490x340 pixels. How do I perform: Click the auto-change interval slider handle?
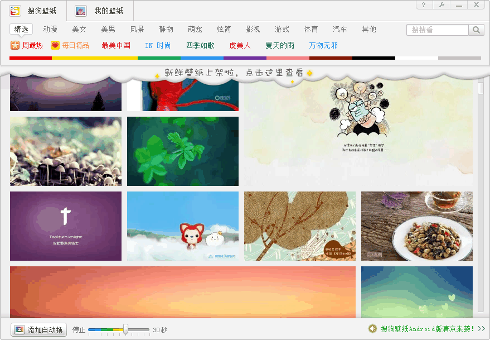point(126,329)
